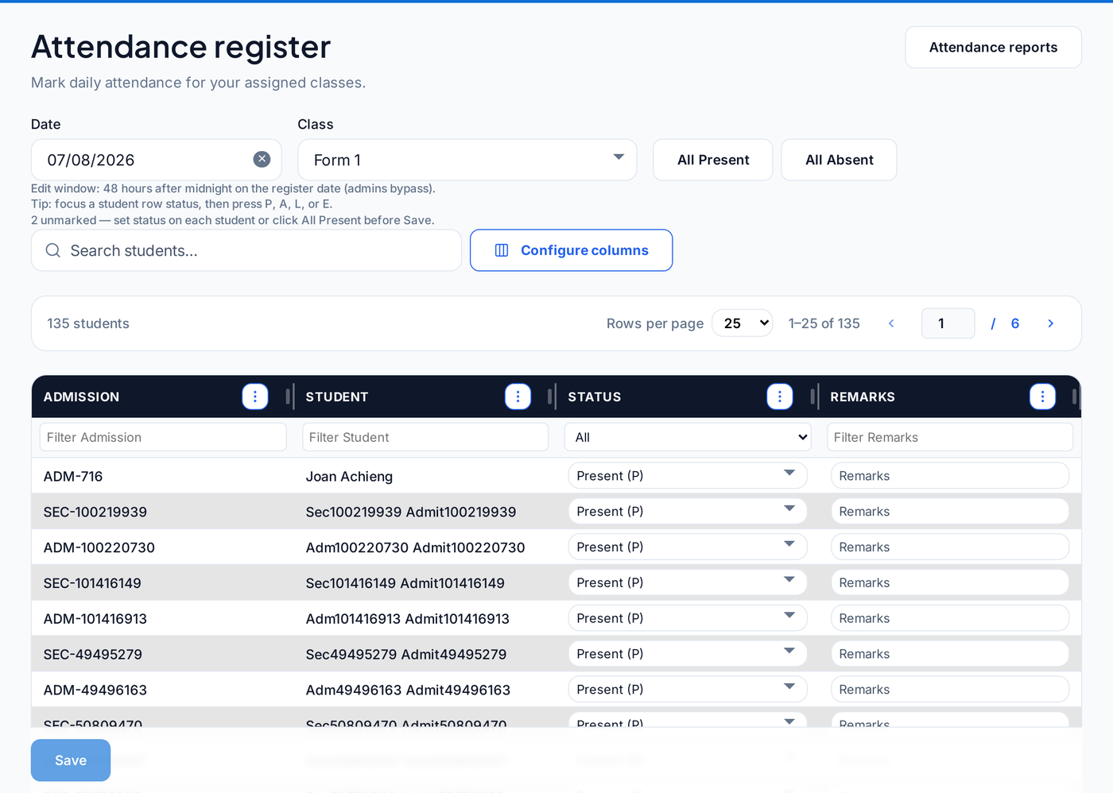This screenshot has width=1113, height=793.
Task: Open the STATUS column options menu
Action: tap(780, 396)
